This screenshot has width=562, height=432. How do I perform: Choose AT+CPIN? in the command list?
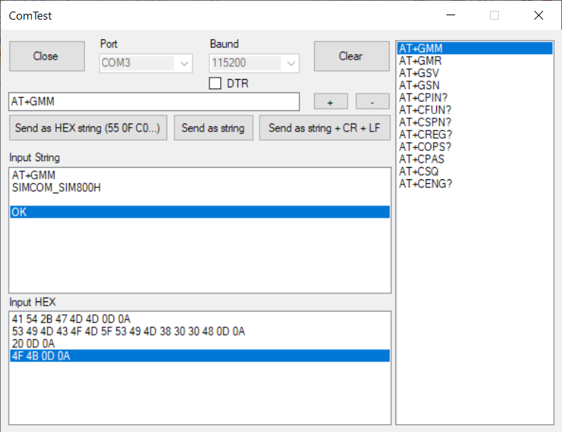point(423,98)
